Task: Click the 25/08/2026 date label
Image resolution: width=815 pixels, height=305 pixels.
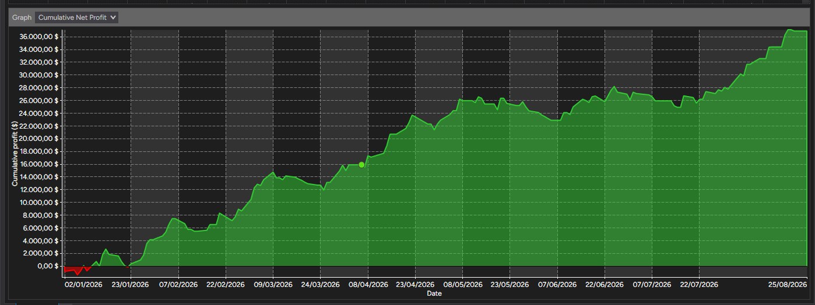Action: point(789,285)
